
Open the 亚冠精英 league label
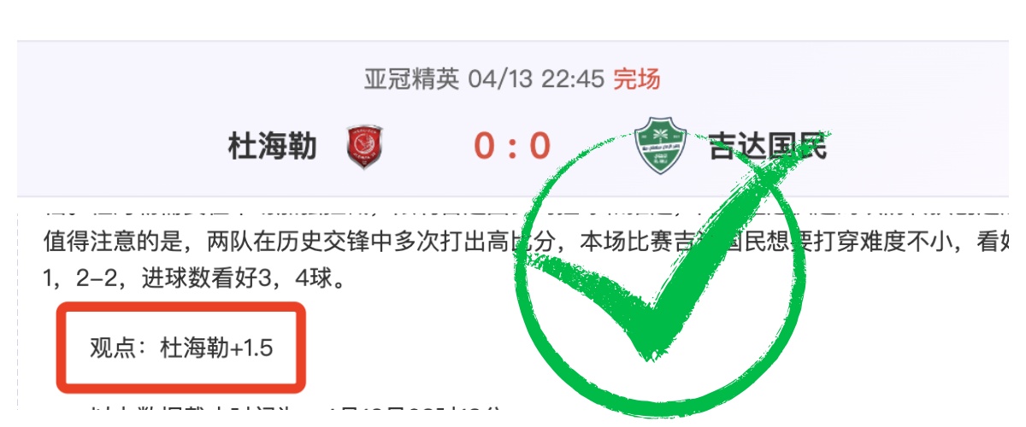point(412,80)
